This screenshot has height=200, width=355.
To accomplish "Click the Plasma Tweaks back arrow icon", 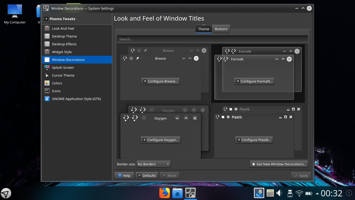I will pos(46,19).
